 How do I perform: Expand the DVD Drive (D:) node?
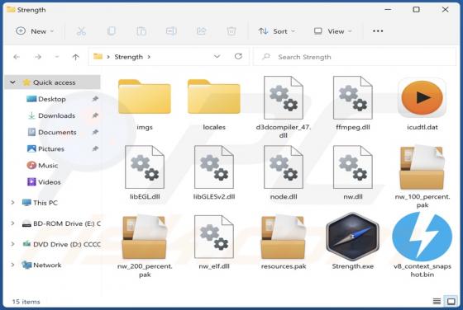[12, 244]
